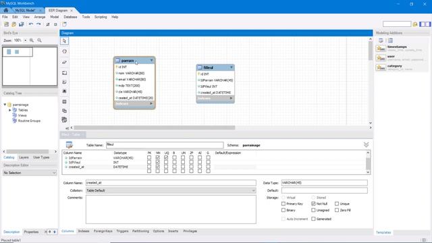
Task: Create a new model file
Action: click(6, 24)
